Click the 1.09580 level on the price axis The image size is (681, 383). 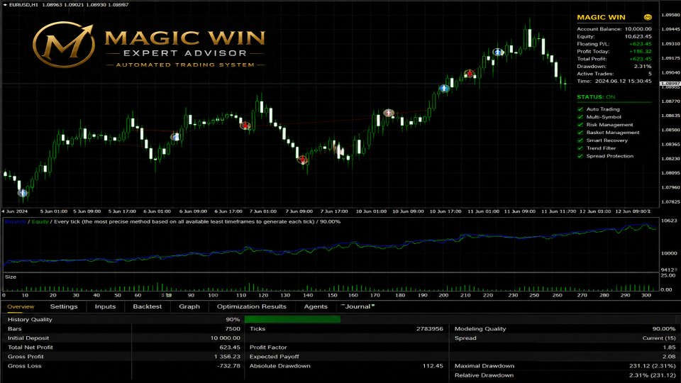(x=670, y=15)
